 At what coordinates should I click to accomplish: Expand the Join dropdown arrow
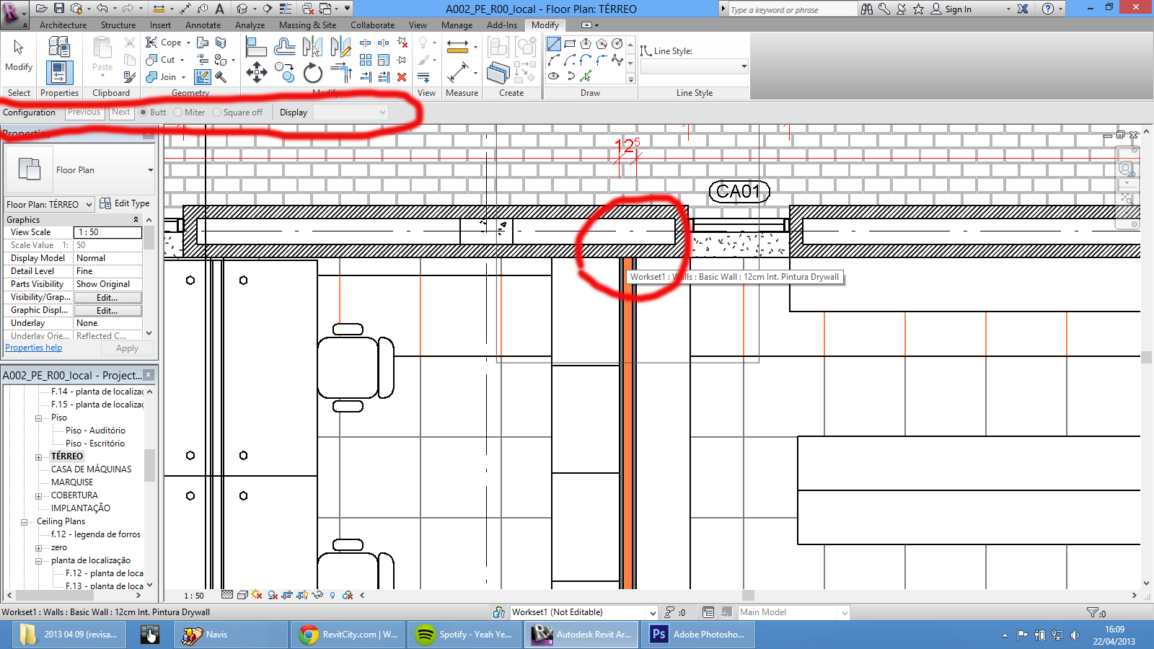click(183, 77)
